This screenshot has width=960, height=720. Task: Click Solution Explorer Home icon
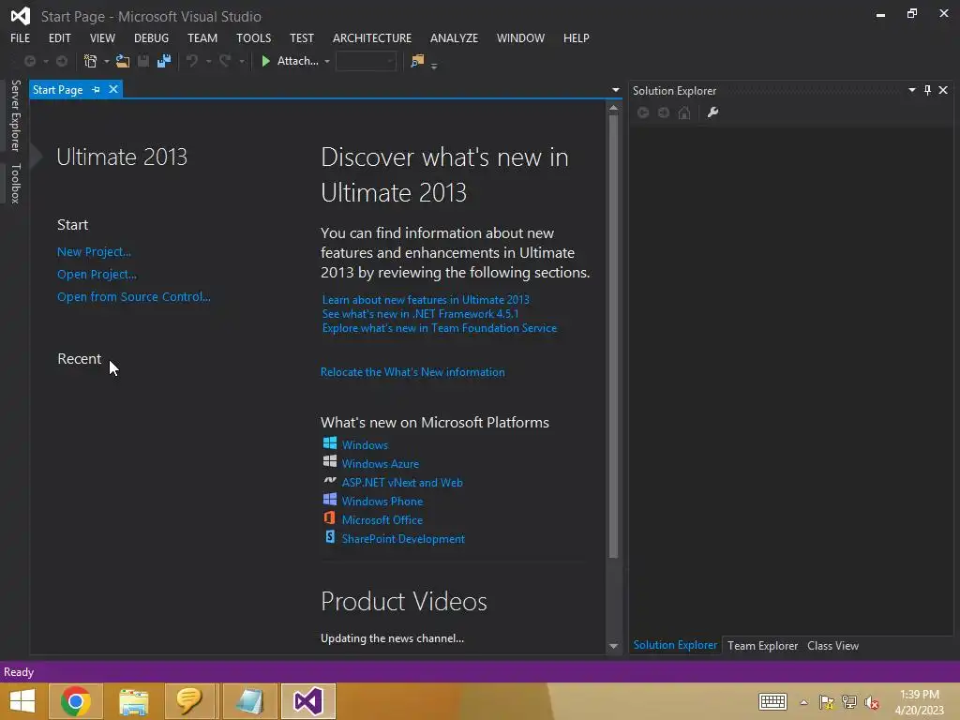point(684,112)
